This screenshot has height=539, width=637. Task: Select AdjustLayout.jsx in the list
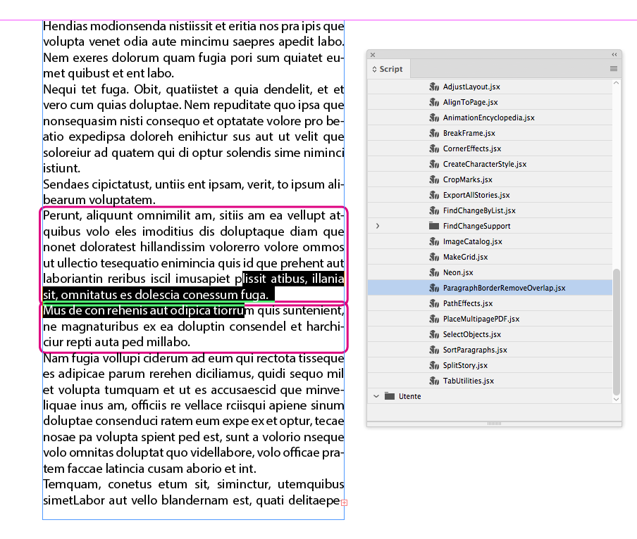471,87
